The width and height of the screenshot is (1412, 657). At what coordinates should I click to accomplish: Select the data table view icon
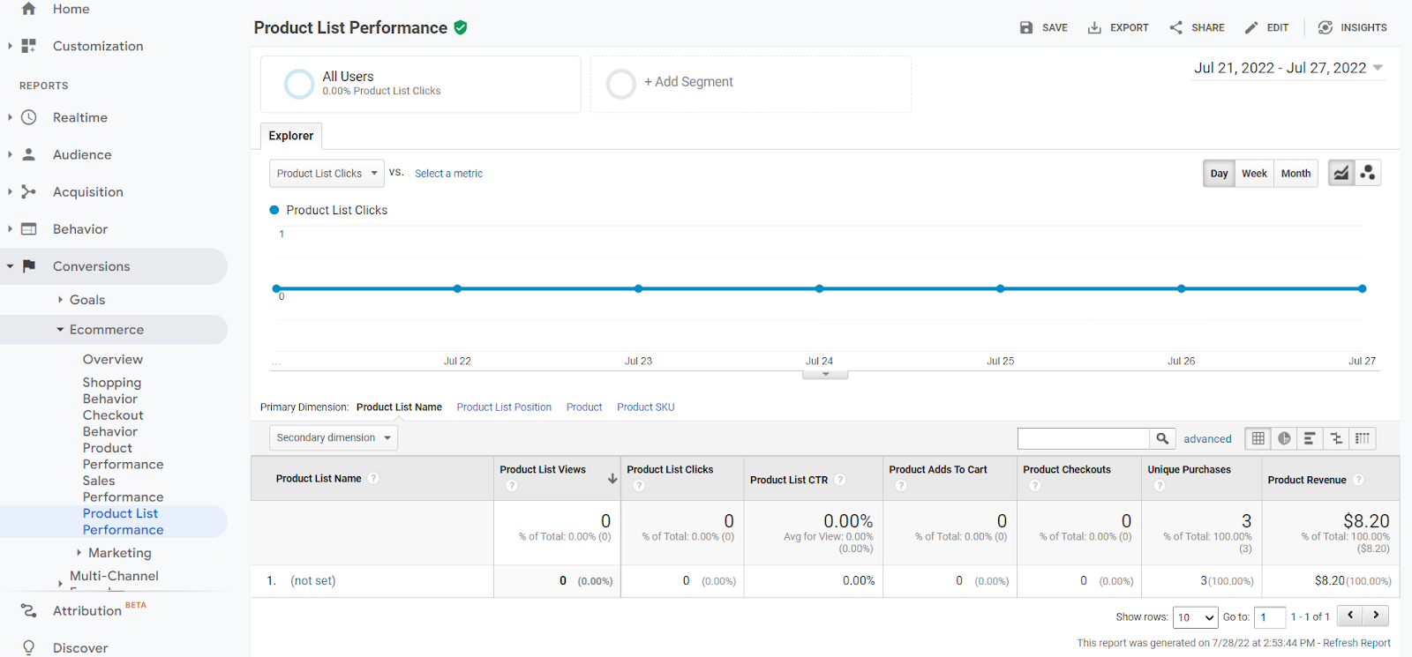click(x=1258, y=438)
